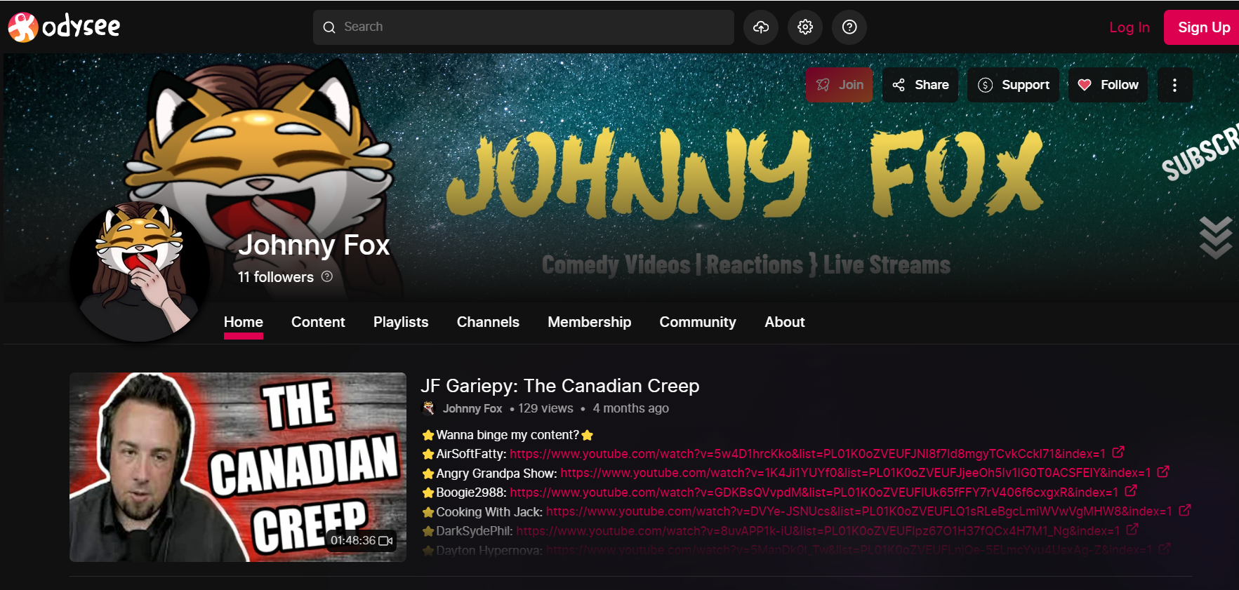Click external link icon after AirSoftFatty URL
Screen dimensions: 1239x590
click(x=1118, y=452)
